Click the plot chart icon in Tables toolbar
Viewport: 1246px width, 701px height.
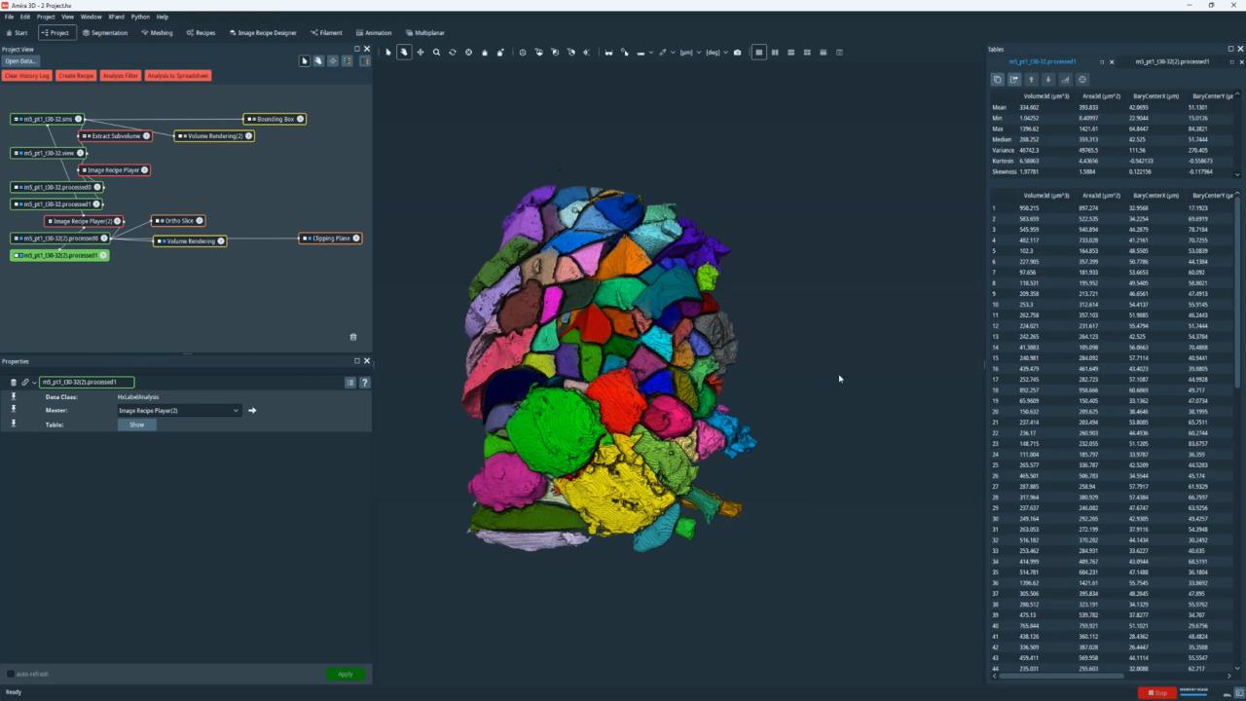click(x=1065, y=80)
